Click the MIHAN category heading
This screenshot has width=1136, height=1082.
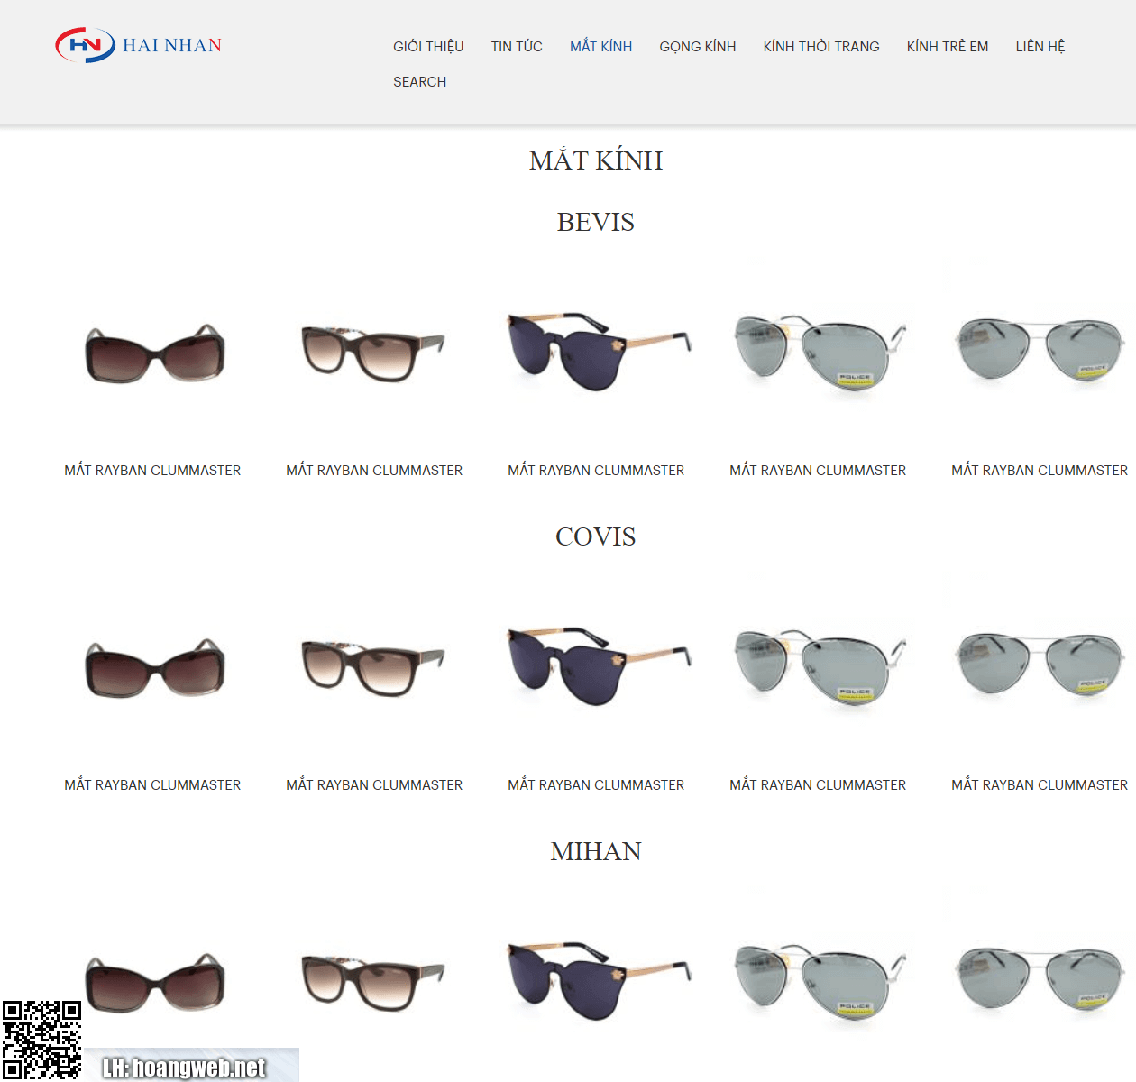click(x=595, y=851)
